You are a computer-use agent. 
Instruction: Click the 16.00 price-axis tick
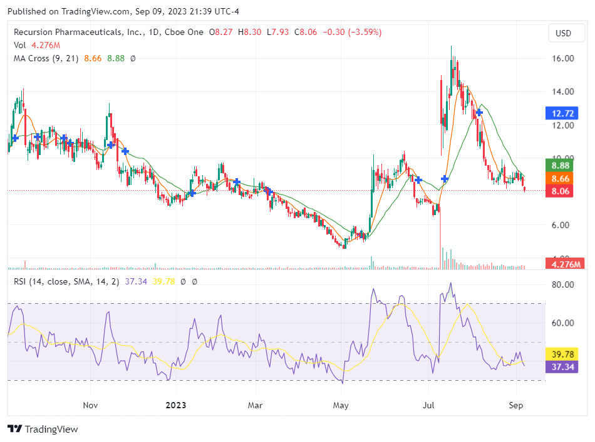(x=563, y=58)
